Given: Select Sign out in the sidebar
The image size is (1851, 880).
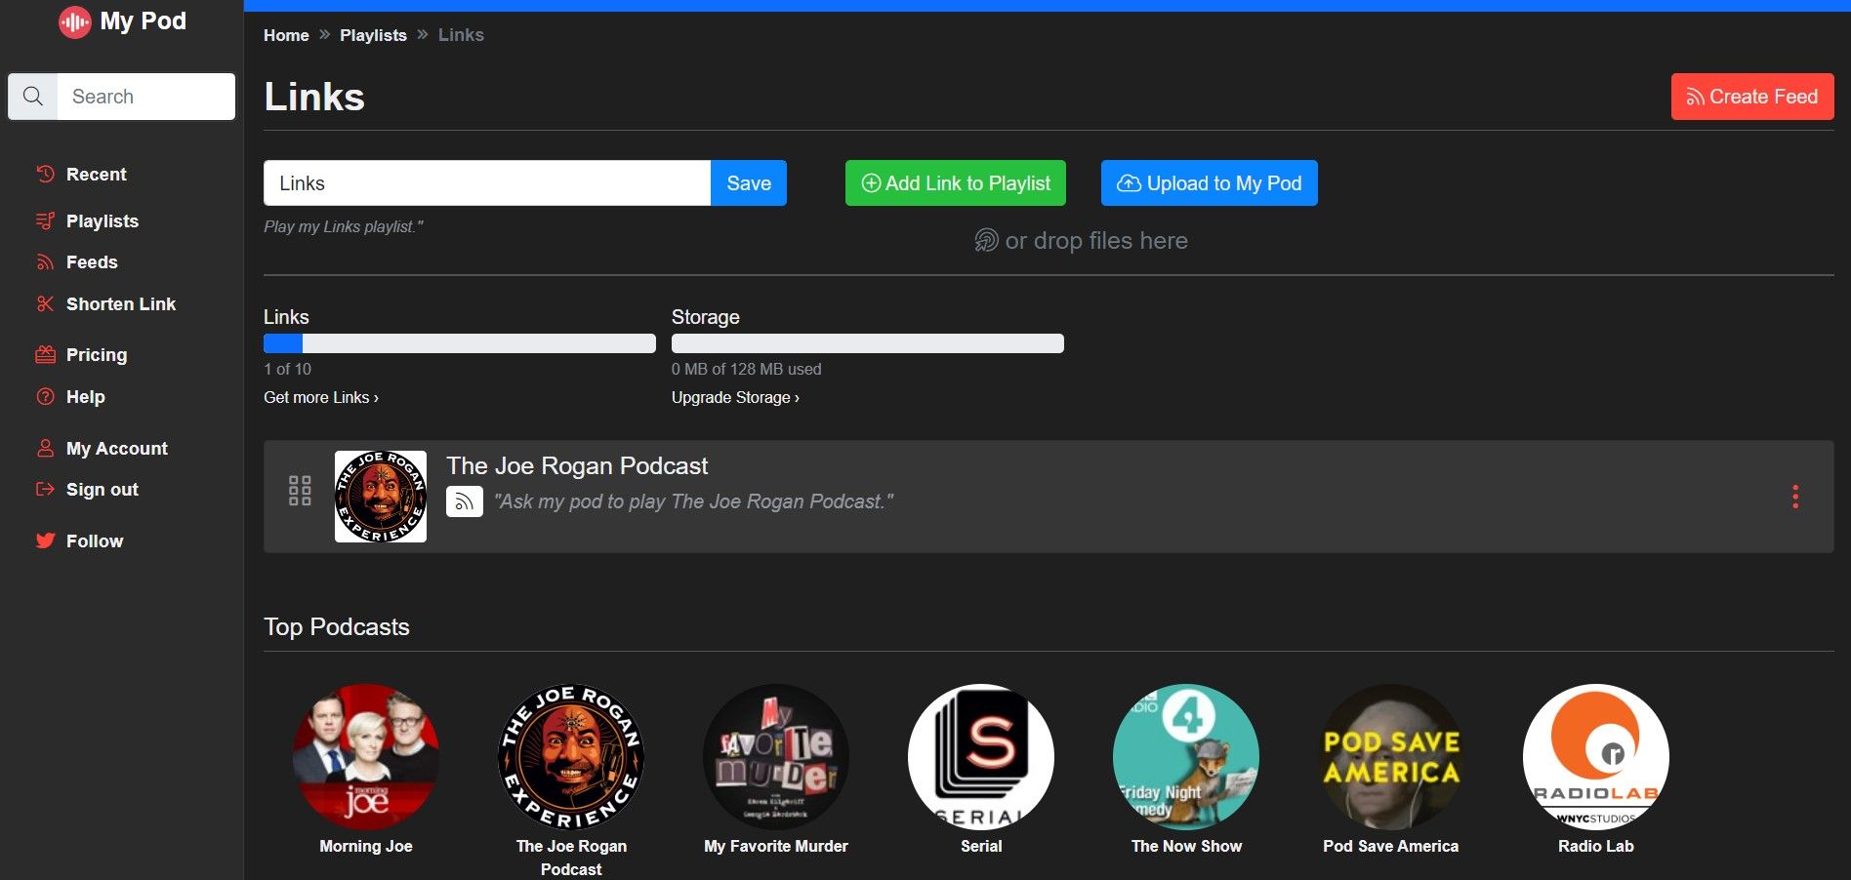Looking at the screenshot, I should click(103, 490).
